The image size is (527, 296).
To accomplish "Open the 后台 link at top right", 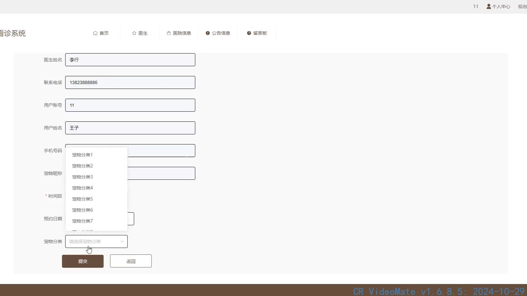I will pyautogui.click(x=522, y=6).
